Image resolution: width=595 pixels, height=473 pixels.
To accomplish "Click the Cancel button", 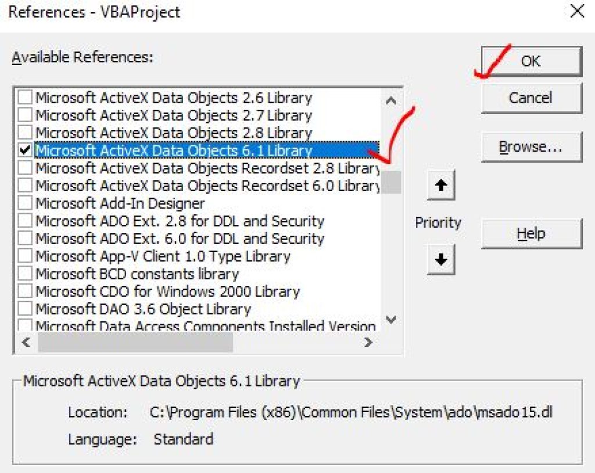I will point(531,98).
